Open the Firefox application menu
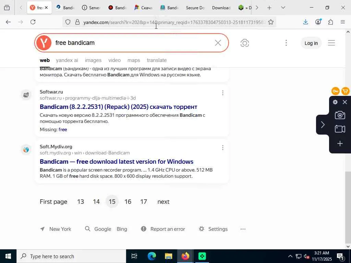Image resolution: width=351 pixels, height=263 pixels. click(x=343, y=22)
